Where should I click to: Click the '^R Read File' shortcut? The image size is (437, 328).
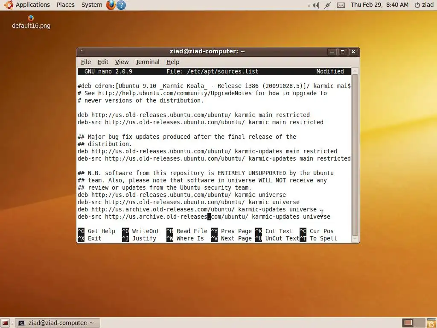click(187, 231)
